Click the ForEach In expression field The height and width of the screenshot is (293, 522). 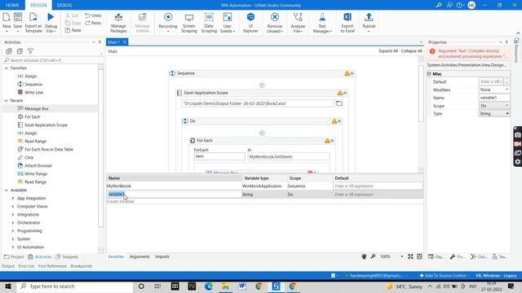[x=289, y=156]
